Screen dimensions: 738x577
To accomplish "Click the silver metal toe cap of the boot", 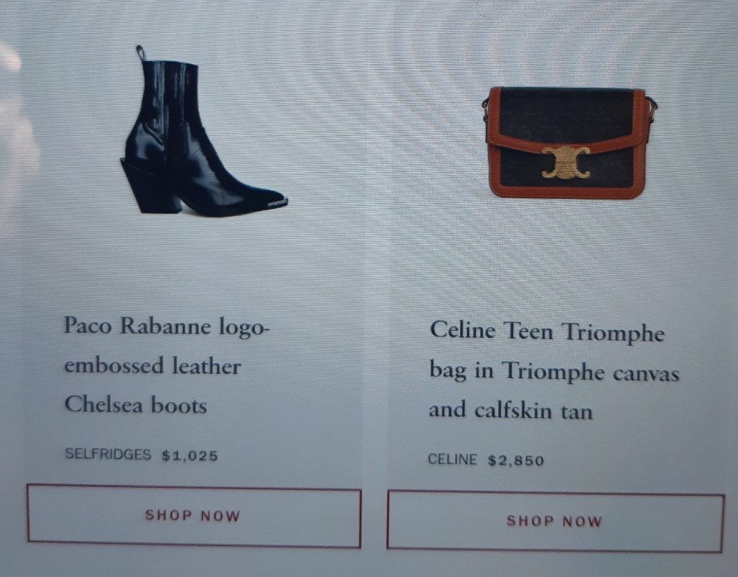I will [277, 202].
